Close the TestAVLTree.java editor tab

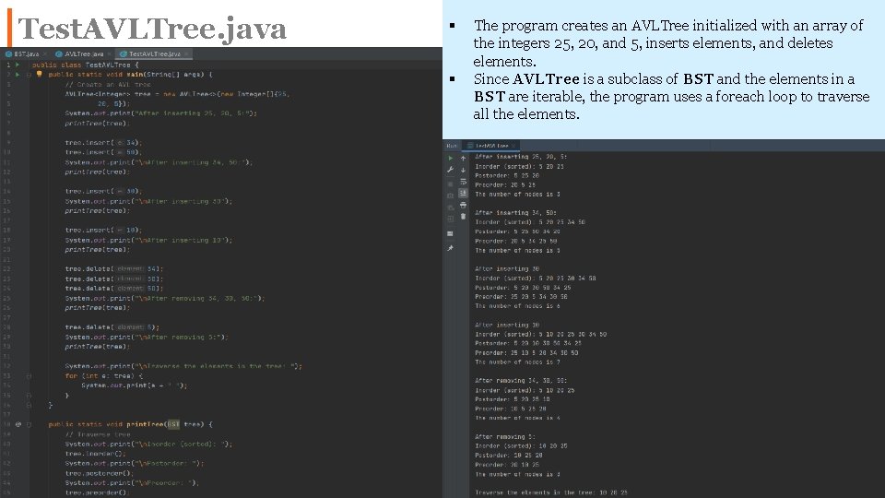point(186,54)
